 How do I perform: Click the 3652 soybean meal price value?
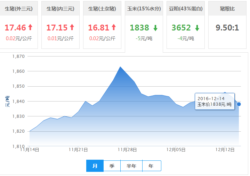[181, 28]
